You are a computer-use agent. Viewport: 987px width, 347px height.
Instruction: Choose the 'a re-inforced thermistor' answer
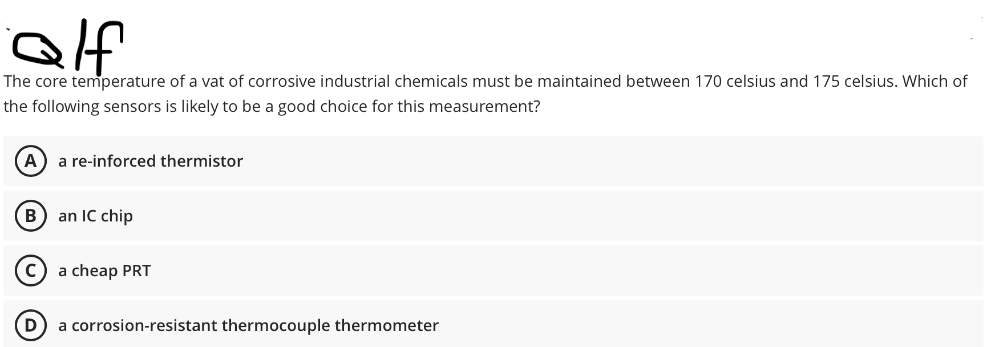(150, 161)
